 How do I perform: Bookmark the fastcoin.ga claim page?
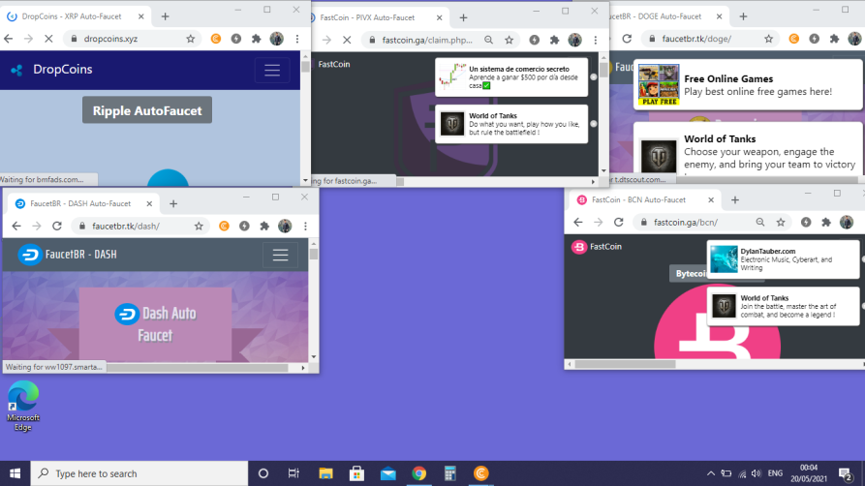click(510, 40)
